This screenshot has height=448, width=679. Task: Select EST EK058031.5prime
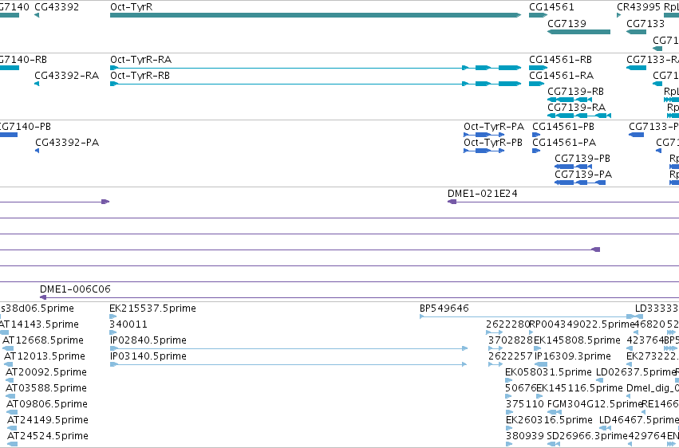[x=508, y=380]
